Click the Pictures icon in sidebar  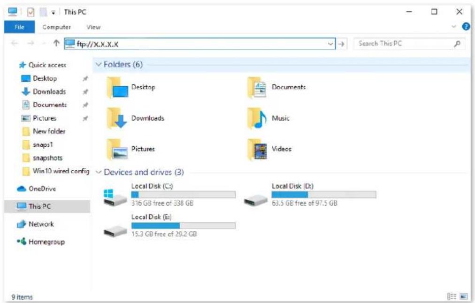point(26,118)
